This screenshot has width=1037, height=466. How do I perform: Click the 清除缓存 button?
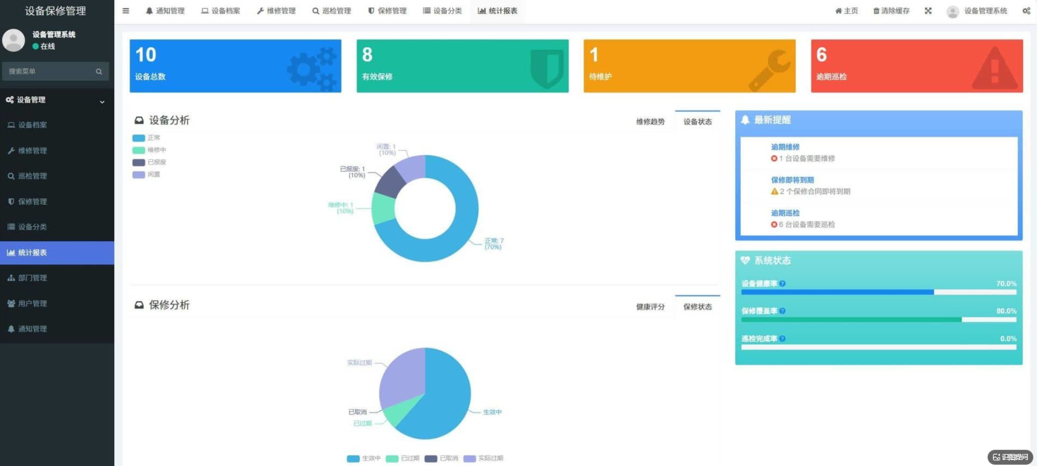[892, 11]
